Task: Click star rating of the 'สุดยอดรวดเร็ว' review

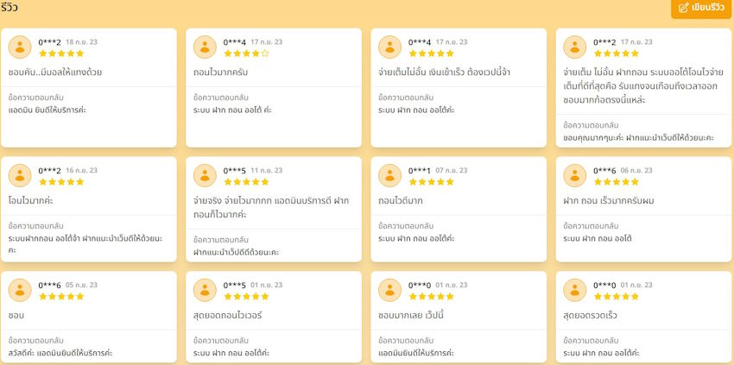Action: pyautogui.click(x=616, y=296)
